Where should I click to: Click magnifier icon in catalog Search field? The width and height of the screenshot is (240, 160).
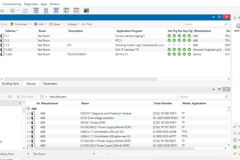pyautogui.click(x=227, y=96)
